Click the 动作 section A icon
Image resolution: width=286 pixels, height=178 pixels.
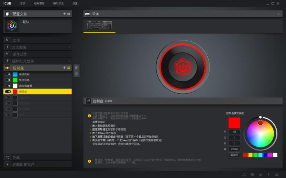(x=7, y=40)
